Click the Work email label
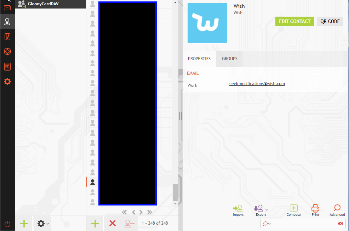The width and height of the screenshot is (349, 231). (192, 85)
